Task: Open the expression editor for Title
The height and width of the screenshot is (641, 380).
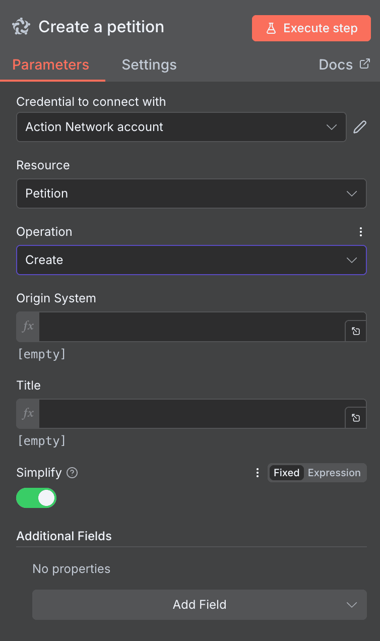Action: point(356,418)
